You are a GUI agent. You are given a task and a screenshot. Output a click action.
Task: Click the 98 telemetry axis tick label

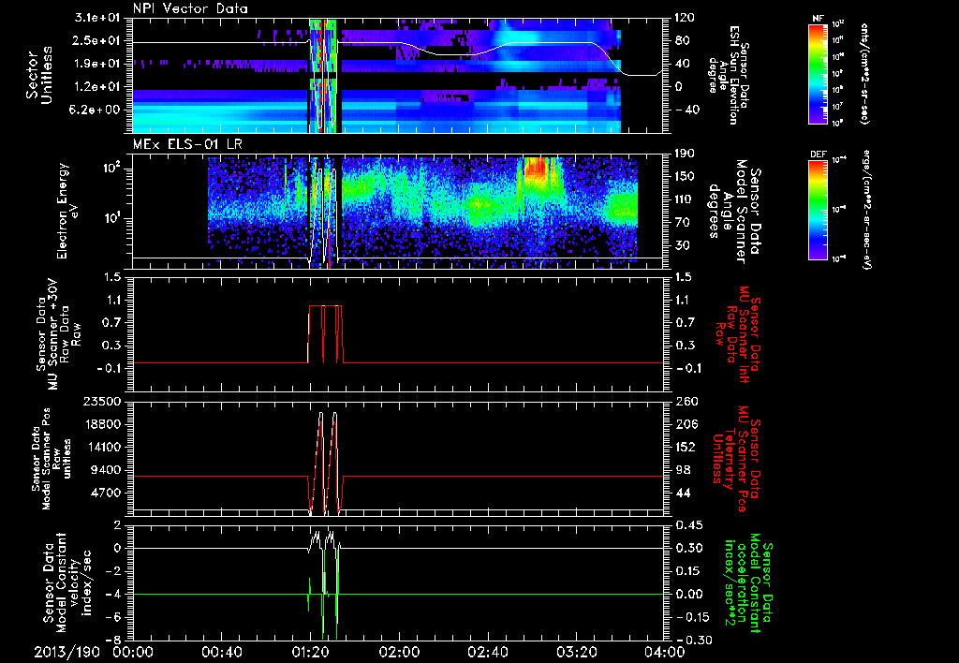point(682,470)
